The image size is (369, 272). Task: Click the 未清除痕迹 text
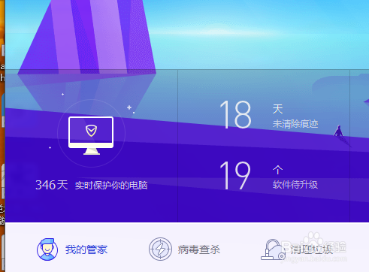(x=295, y=124)
